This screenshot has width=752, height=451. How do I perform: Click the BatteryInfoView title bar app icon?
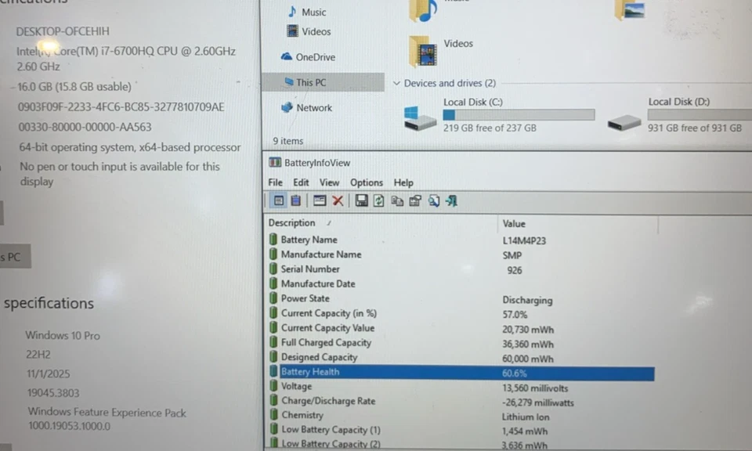click(x=275, y=163)
